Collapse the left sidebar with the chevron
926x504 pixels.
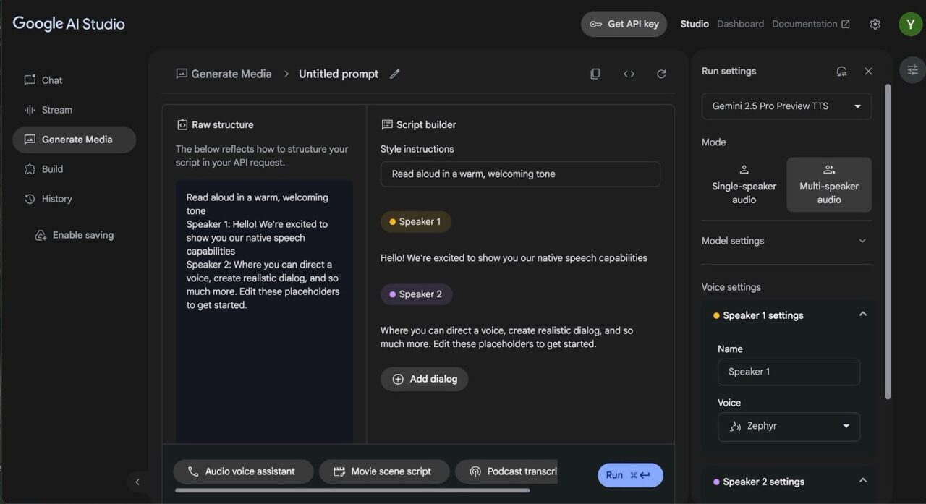(x=137, y=482)
